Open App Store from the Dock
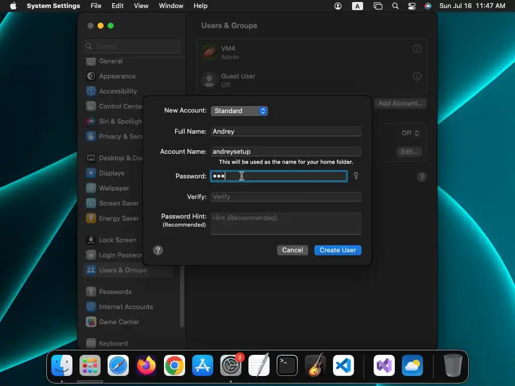515x386 pixels. (x=203, y=365)
